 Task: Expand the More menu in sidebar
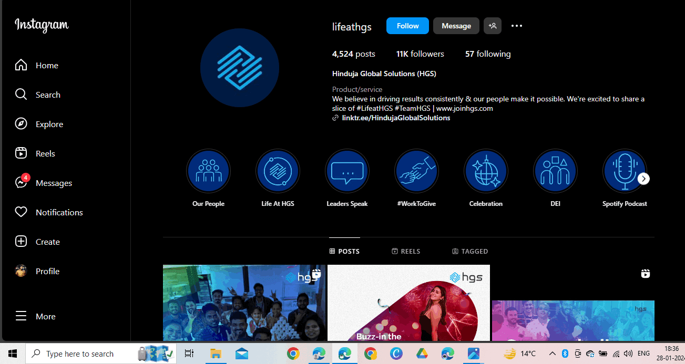21,316
